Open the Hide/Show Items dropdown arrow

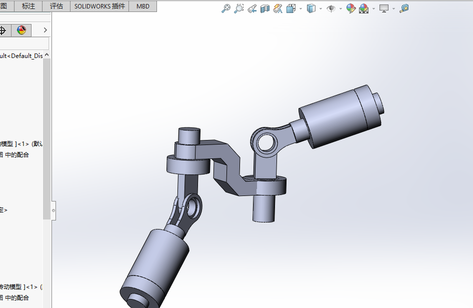point(340,8)
